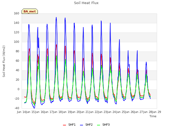Click the red SHF1 peak on Jun 17

(56, 45)
